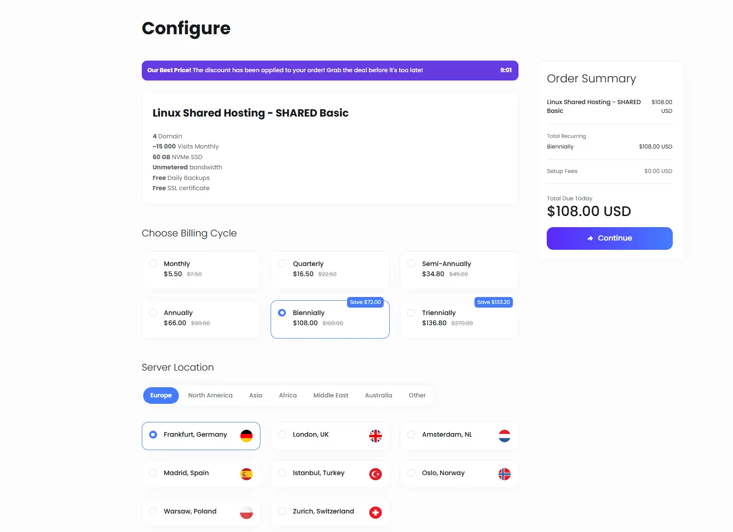Screen dimensions: 733x532
Task: Choose the Triennially billing radio button
Action: coord(411,313)
